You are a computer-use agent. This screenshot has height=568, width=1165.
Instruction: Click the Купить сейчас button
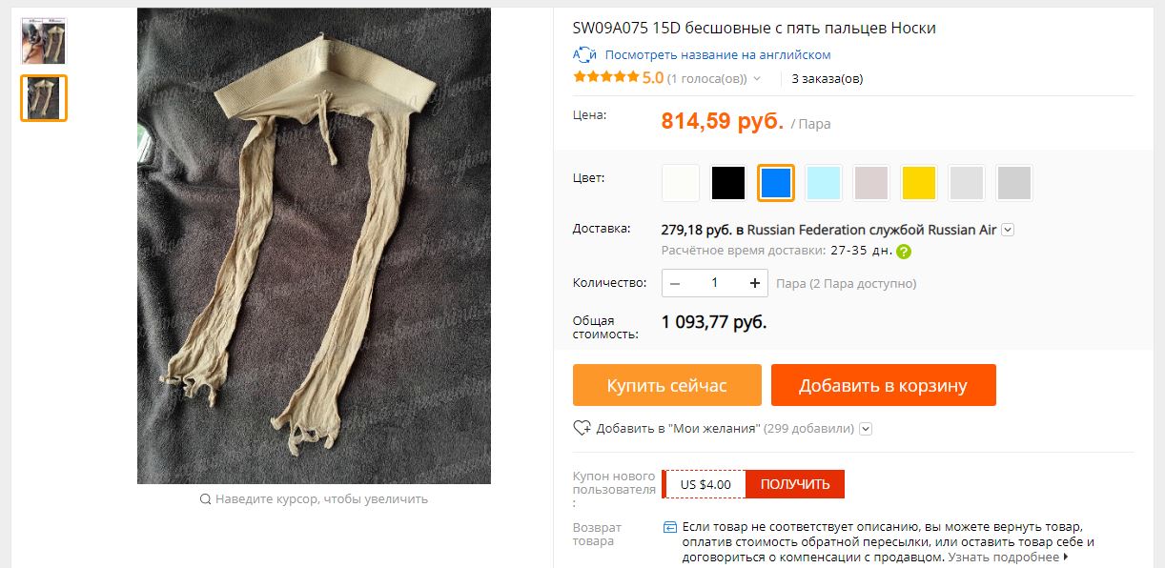[667, 385]
